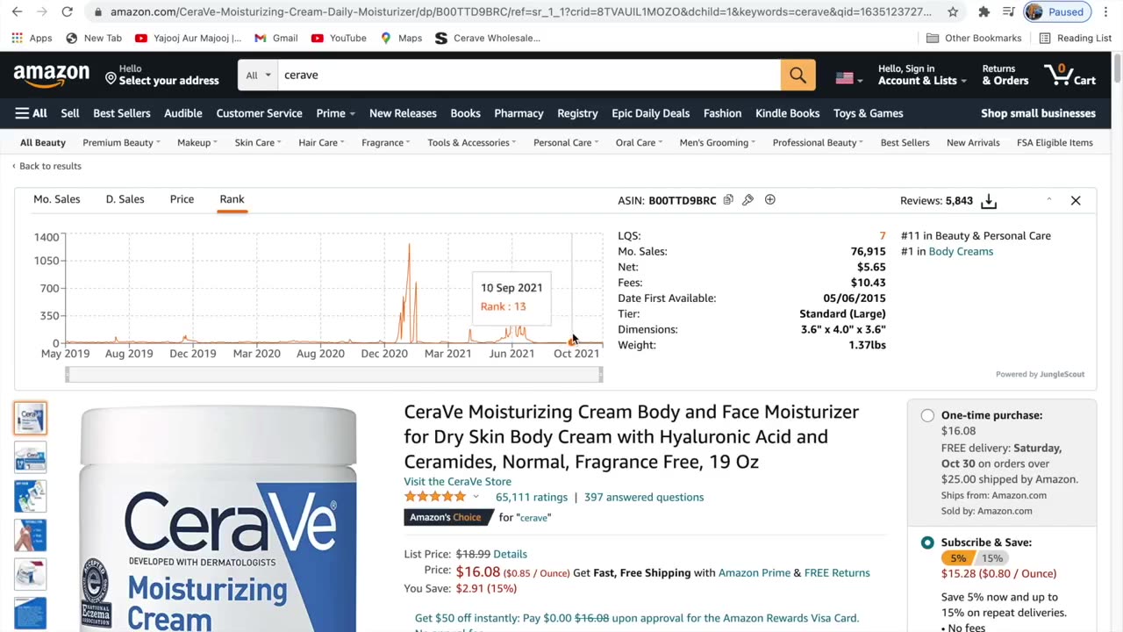This screenshot has width=1123, height=632.
Task: Click left handle of chart range slider
Action: tap(68, 375)
